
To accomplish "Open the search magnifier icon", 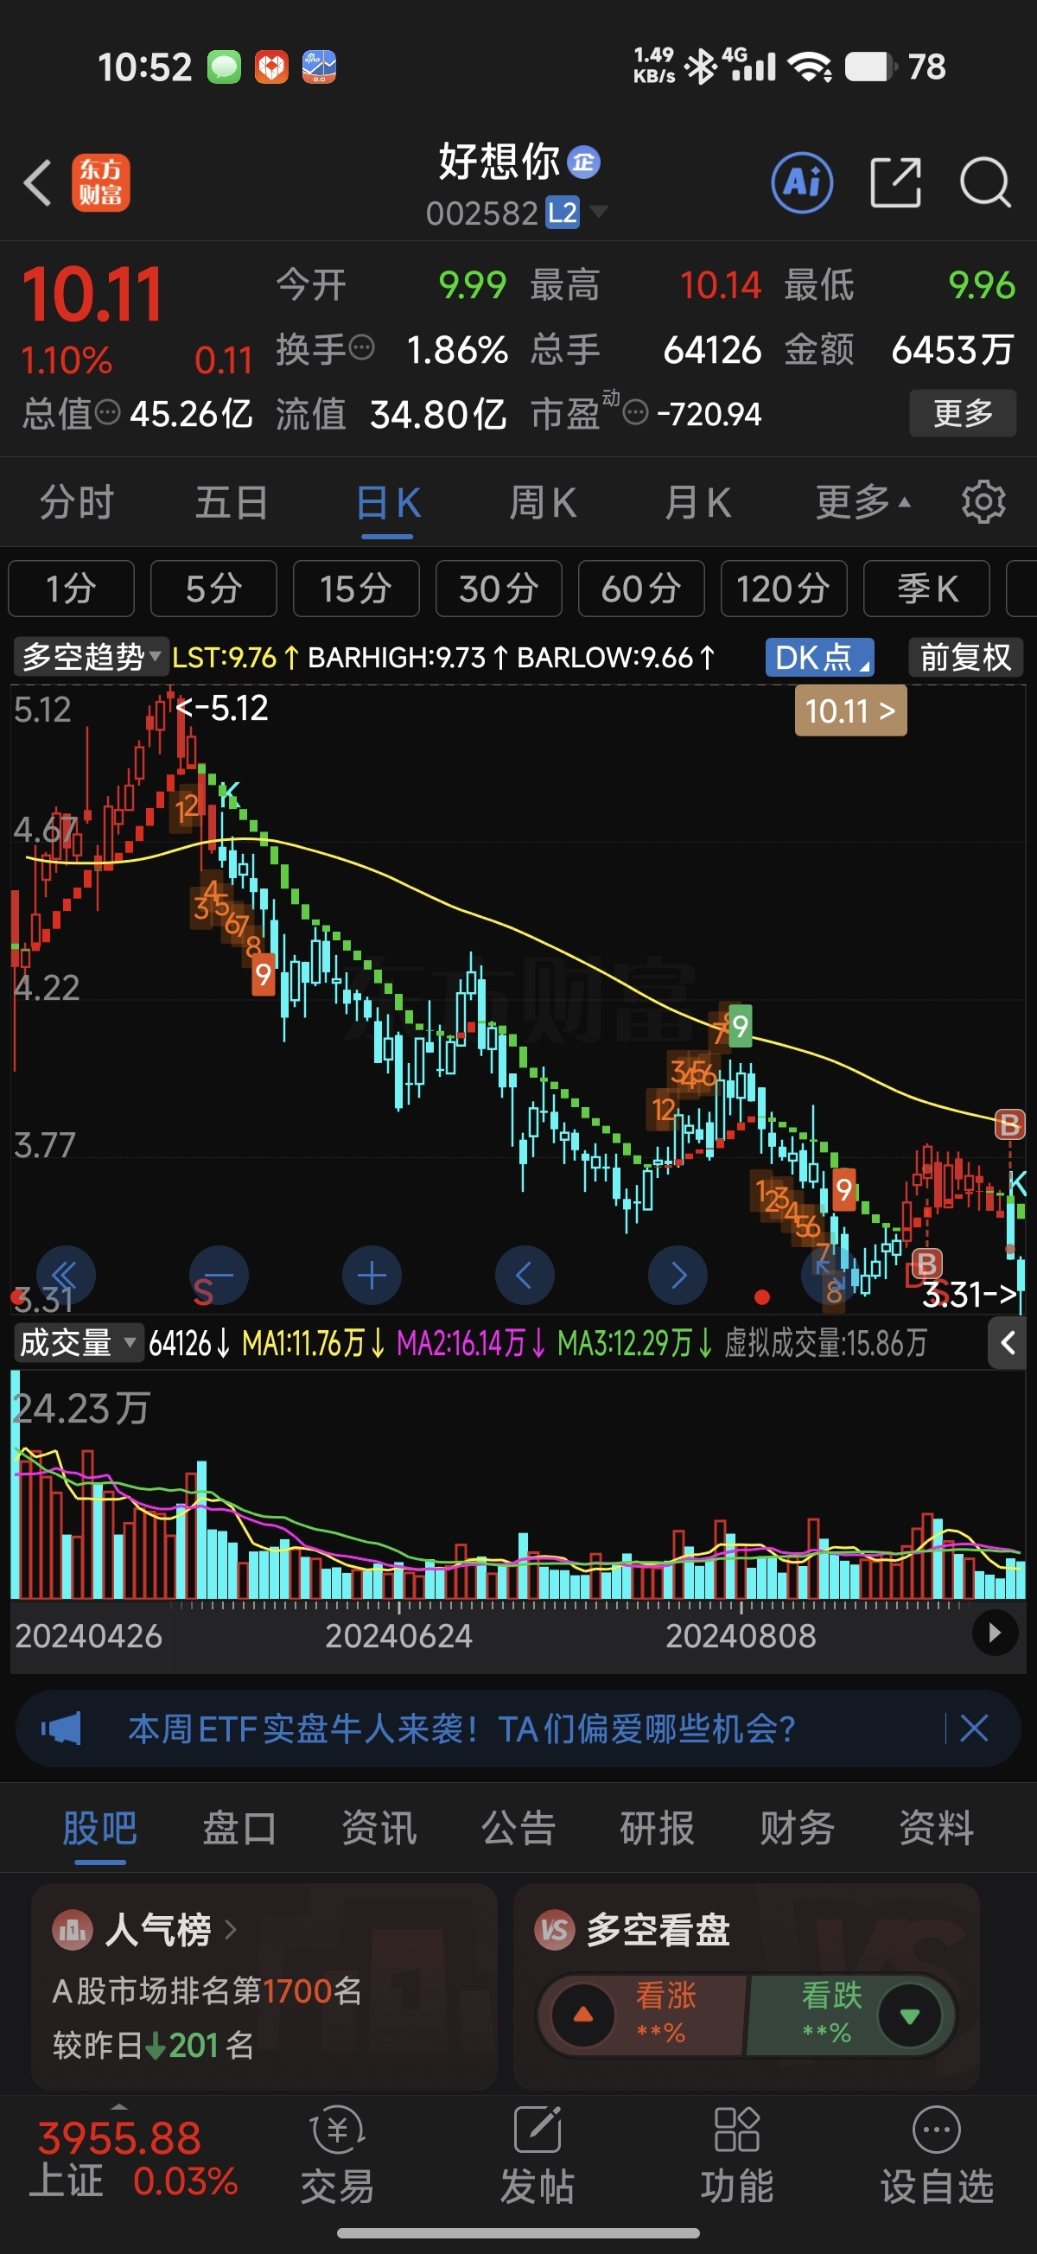I will (985, 183).
